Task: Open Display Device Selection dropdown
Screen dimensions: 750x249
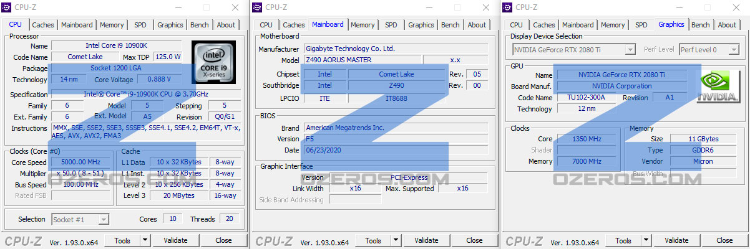Action: [x=573, y=49]
